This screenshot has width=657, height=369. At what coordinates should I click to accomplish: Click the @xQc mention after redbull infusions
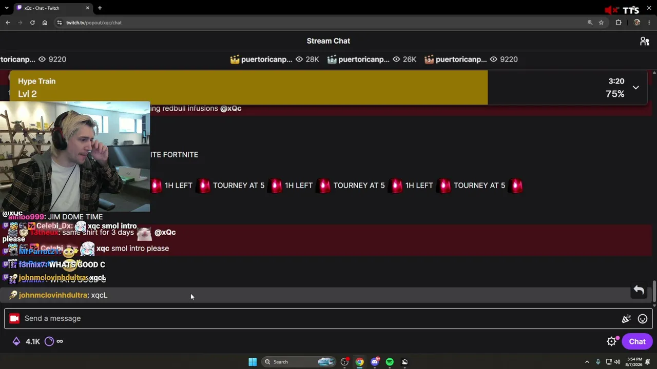point(231,108)
